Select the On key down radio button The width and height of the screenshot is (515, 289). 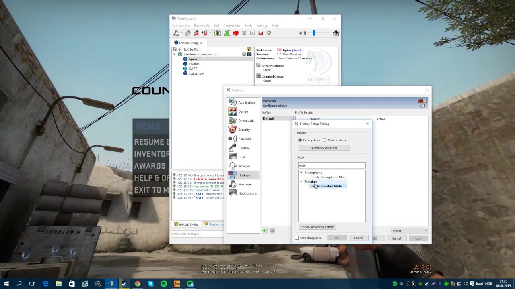click(300, 140)
